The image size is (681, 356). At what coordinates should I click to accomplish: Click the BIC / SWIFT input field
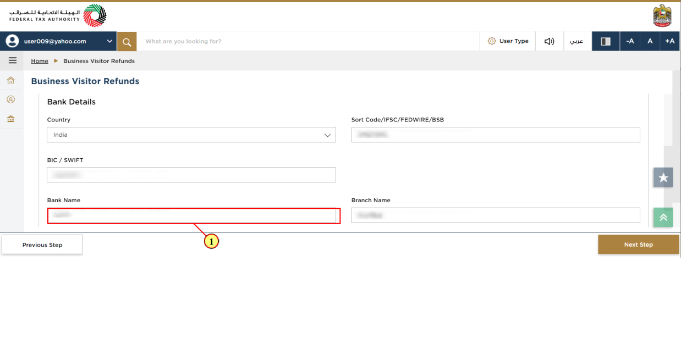191,175
